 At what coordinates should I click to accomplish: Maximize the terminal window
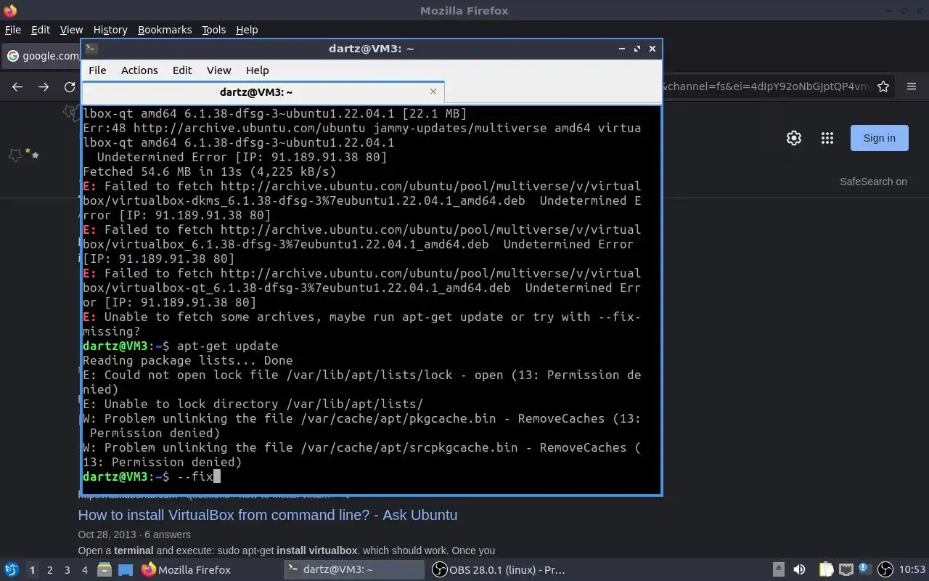coord(637,49)
